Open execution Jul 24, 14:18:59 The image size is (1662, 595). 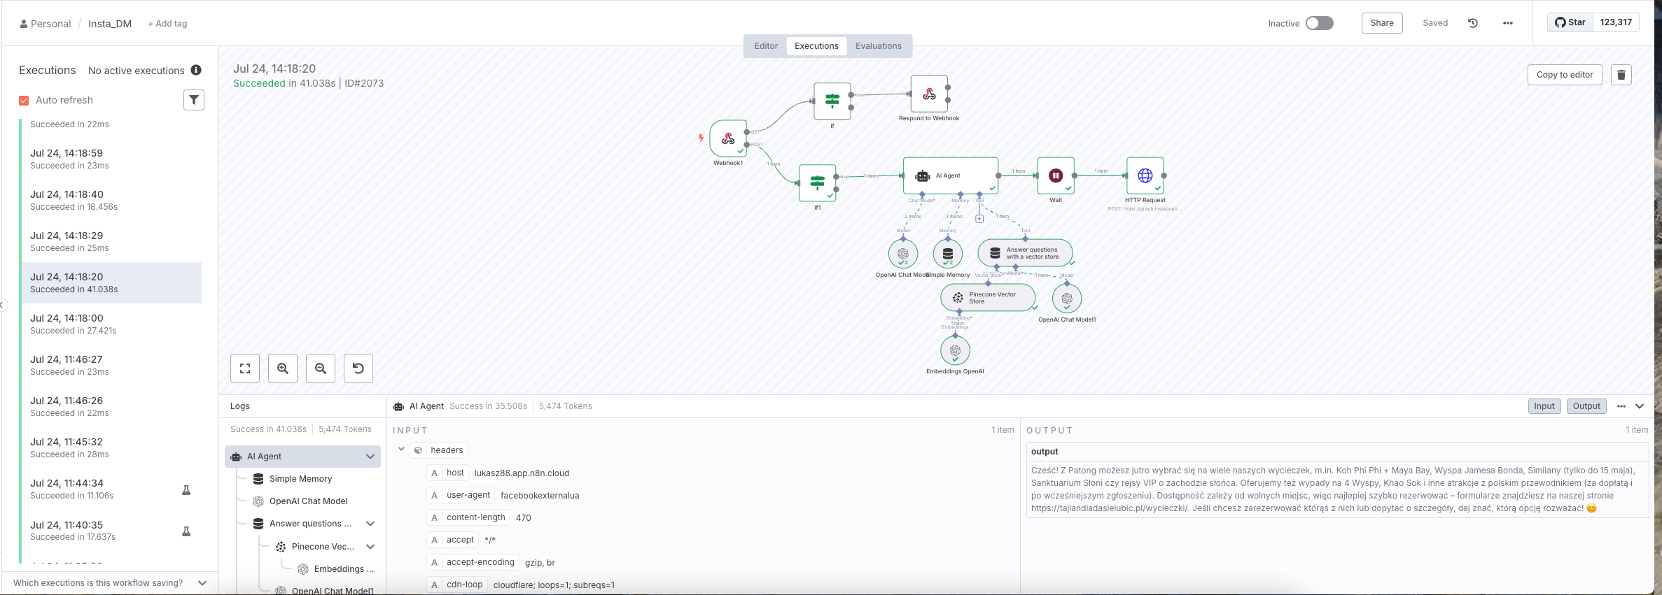(x=111, y=159)
